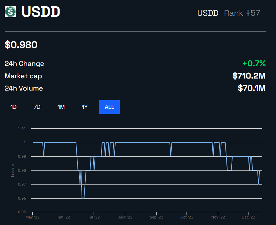Image resolution: width=276 pixels, height=225 pixels.
Task: Click the 0.96 price gridline label
Action: (21, 198)
